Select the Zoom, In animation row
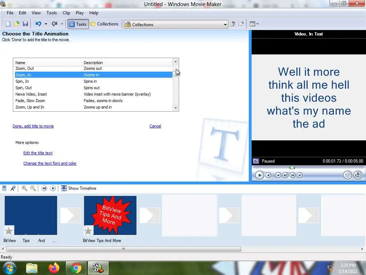366x275 pixels. pyautogui.click(x=93, y=75)
